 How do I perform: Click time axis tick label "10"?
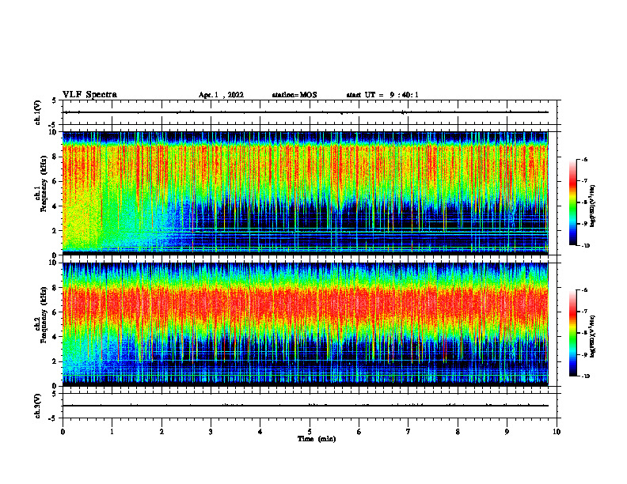[557, 432]
